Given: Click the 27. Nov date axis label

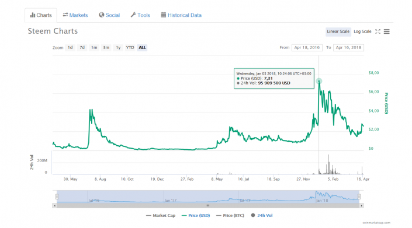Looking at the screenshot, I should (303, 179).
